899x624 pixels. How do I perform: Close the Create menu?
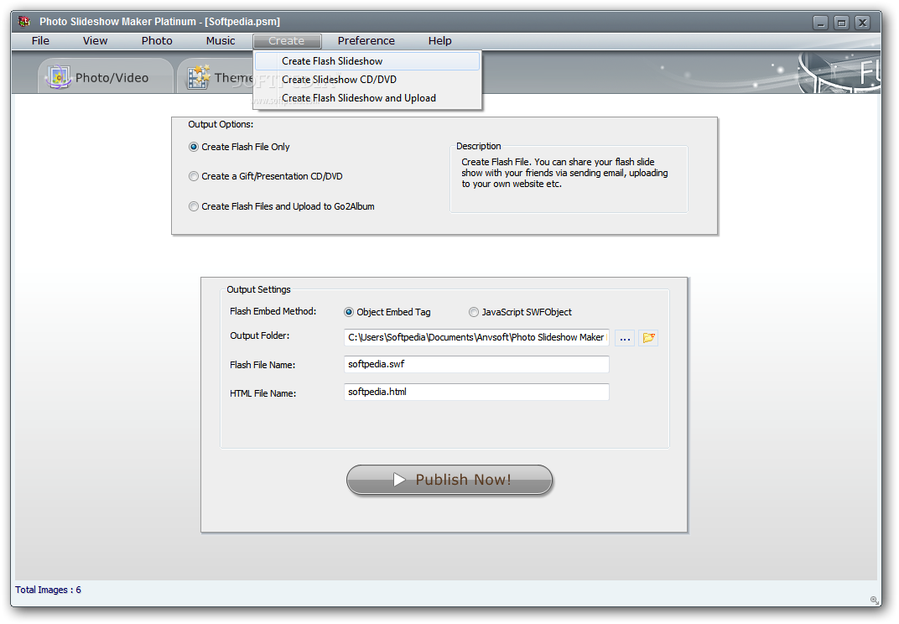point(287,41)
